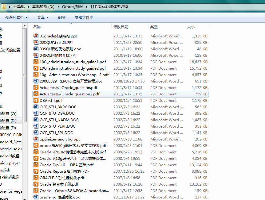Click the 15,752 KB size cell
The image size is (265, 200).
(198, 68)
